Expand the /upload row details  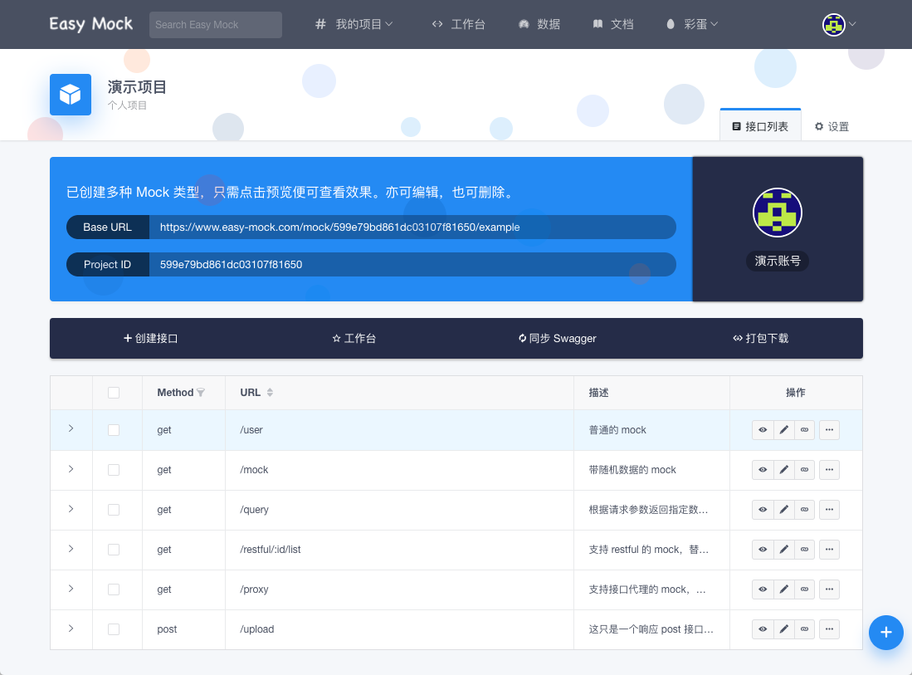tap(71, 629)
